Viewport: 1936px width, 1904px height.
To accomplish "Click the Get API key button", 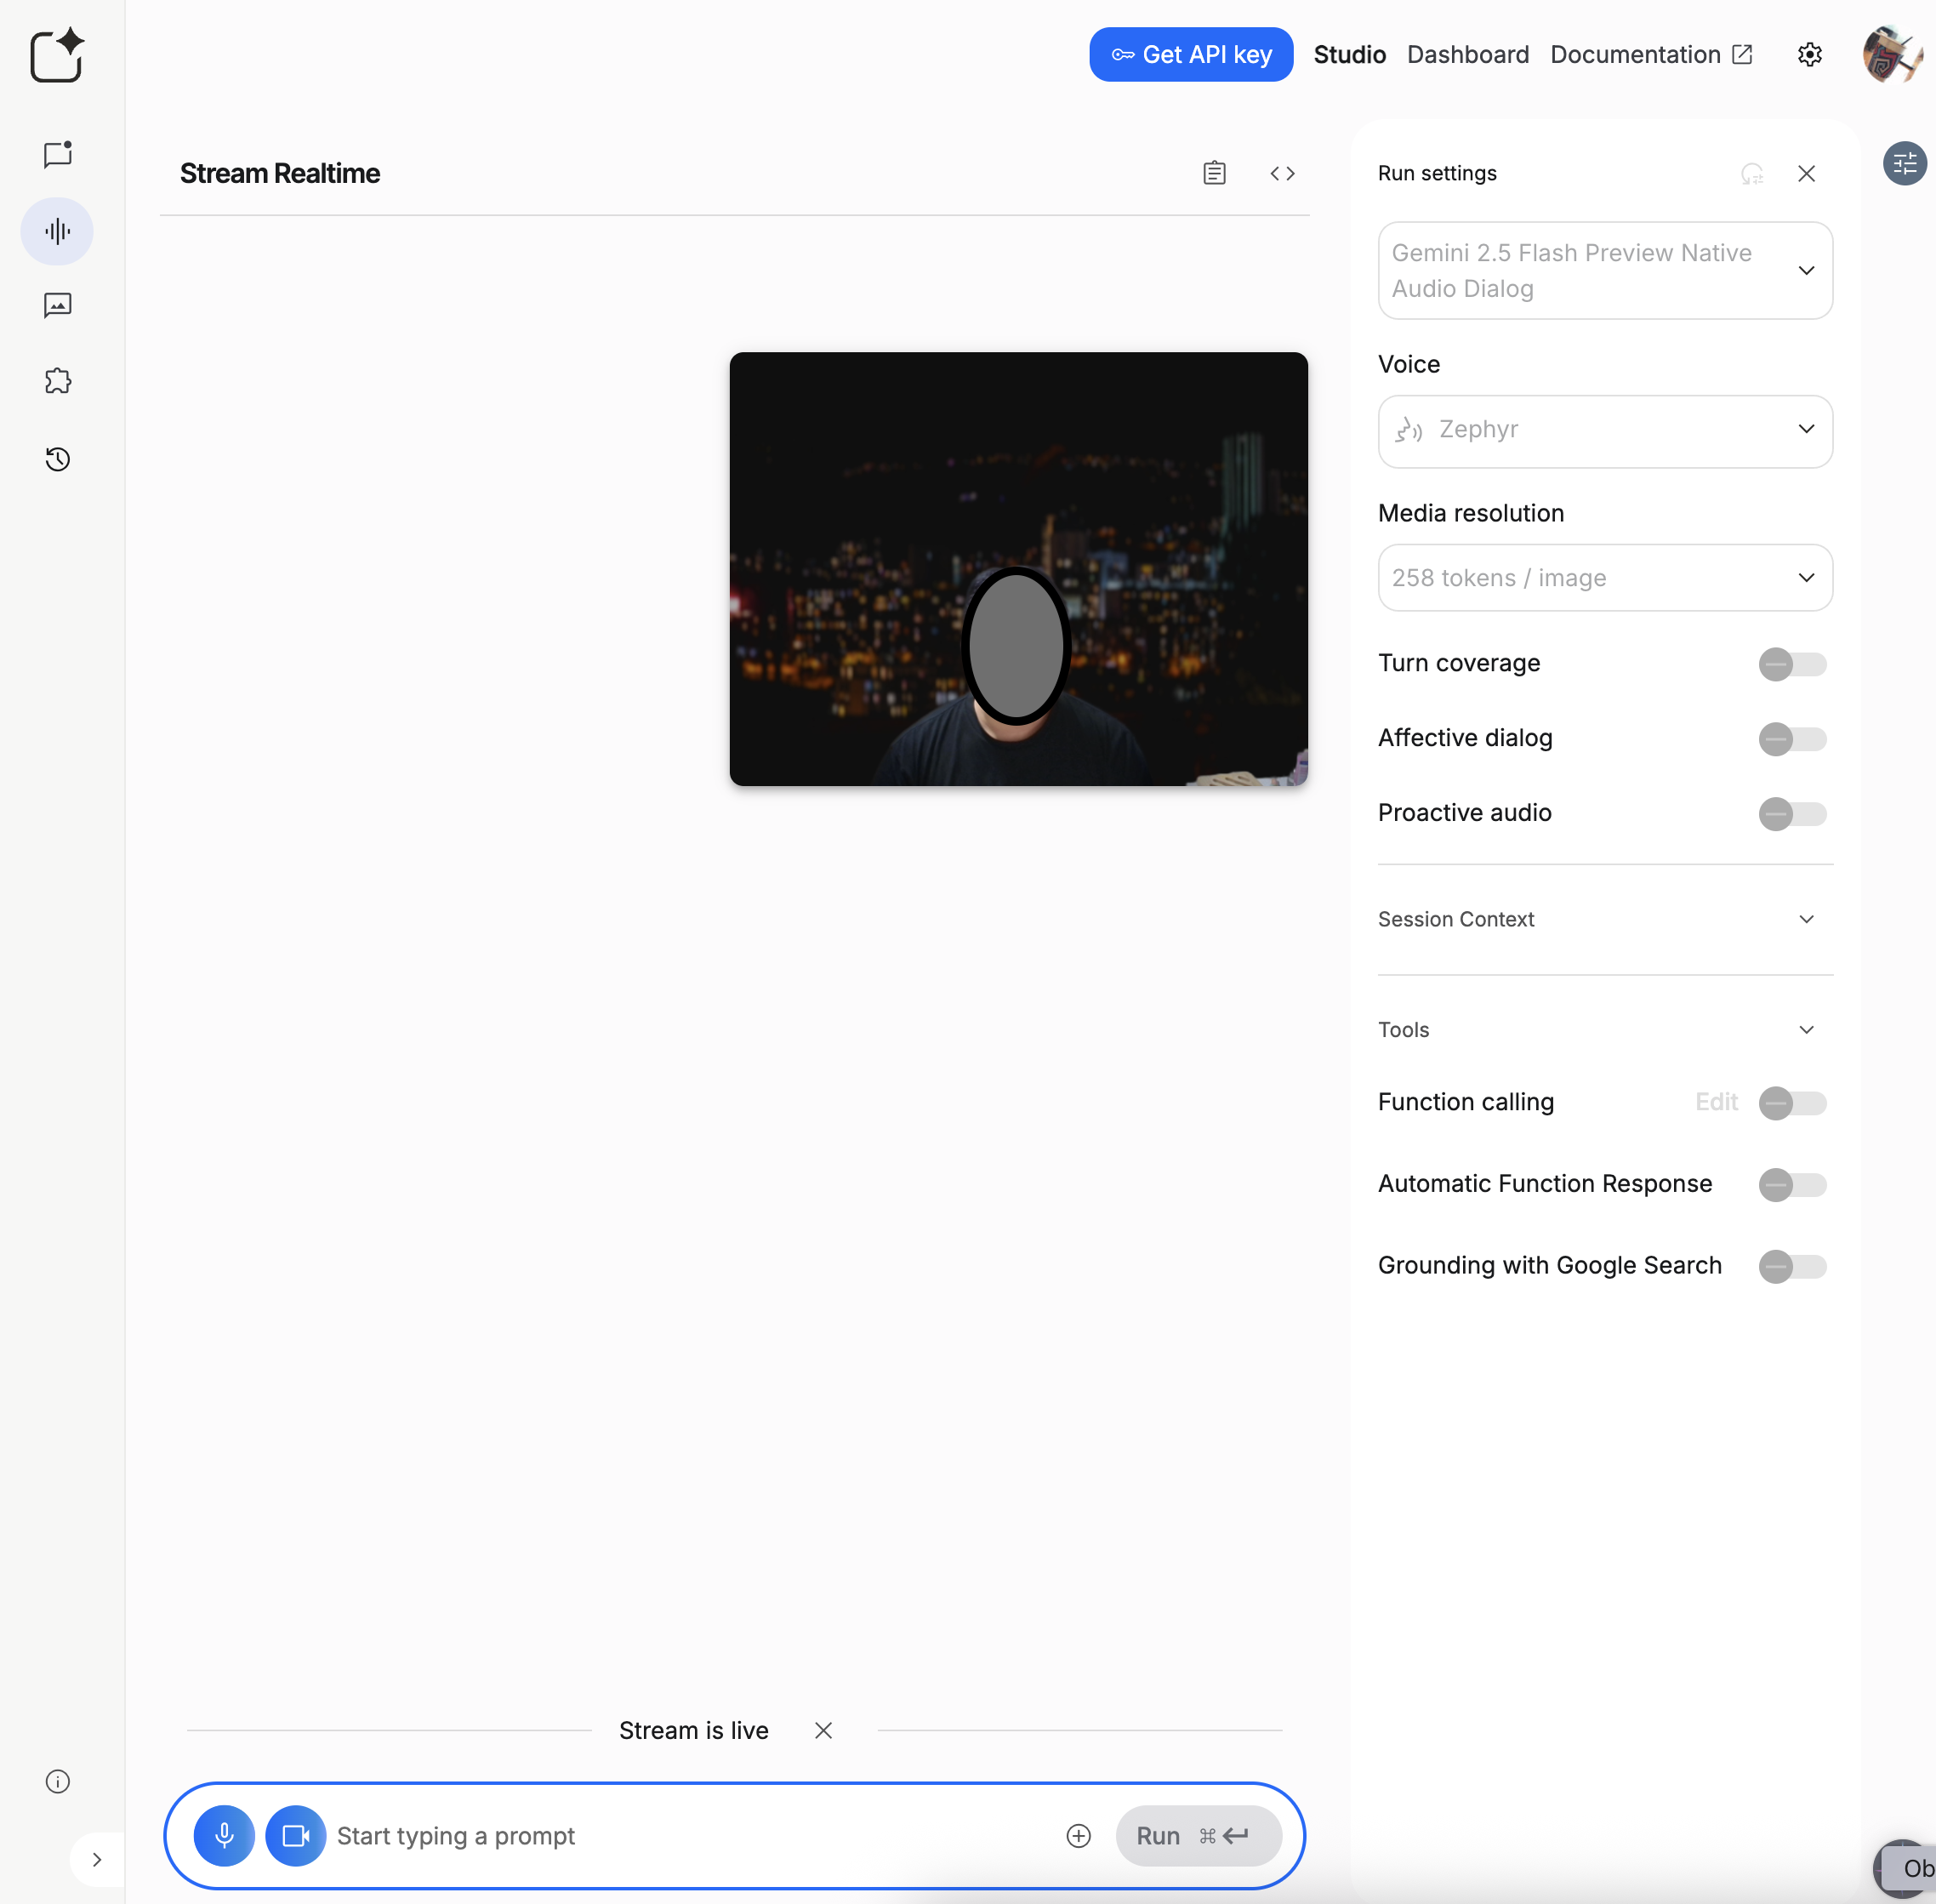I will tap(1191, 55).
